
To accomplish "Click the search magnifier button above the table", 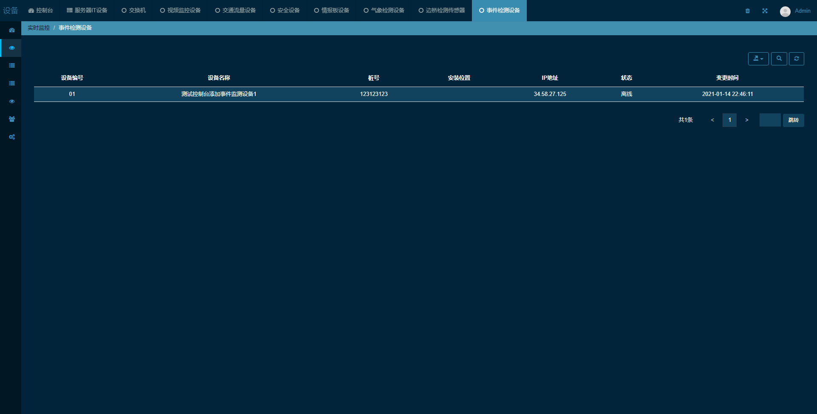I will point(779,59).
